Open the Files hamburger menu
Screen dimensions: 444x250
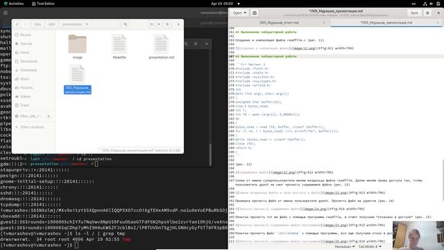pos(167,24)
